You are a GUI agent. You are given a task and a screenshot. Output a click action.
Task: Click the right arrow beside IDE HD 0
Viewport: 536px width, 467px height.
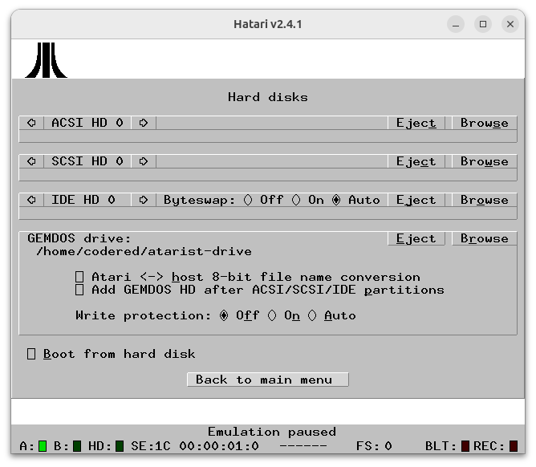coord(144,200)
